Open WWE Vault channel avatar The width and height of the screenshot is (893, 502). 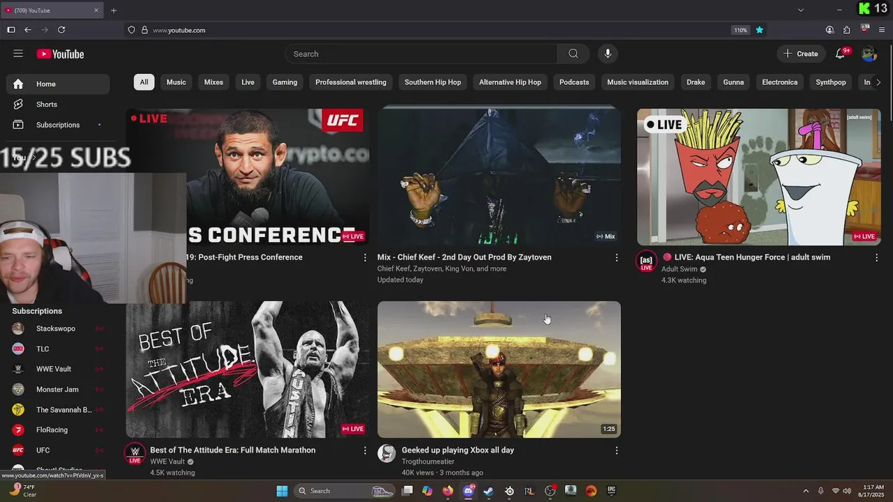click(x=135, y=453)
